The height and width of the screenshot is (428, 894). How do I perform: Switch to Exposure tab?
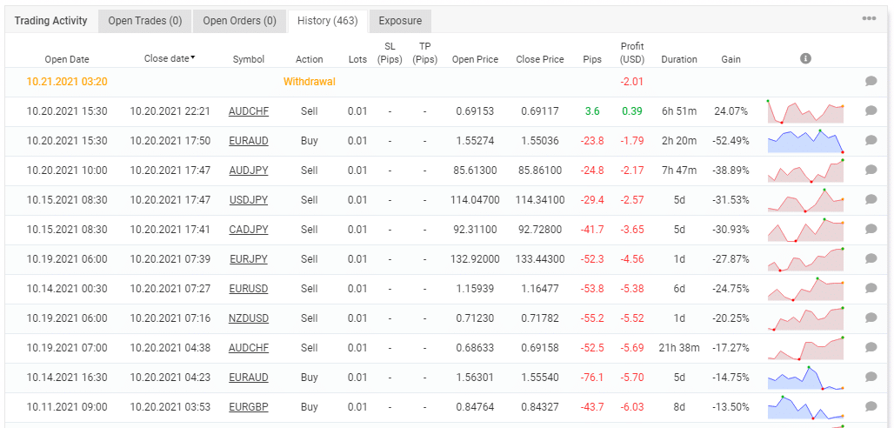pos(400,21)
